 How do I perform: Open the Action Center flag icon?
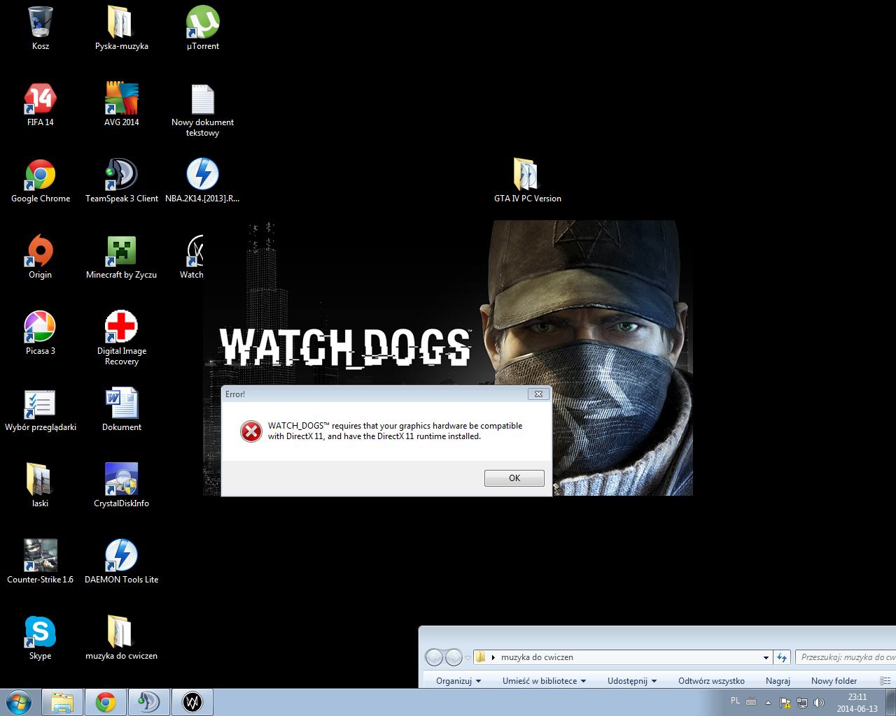(x=785, y=703)
